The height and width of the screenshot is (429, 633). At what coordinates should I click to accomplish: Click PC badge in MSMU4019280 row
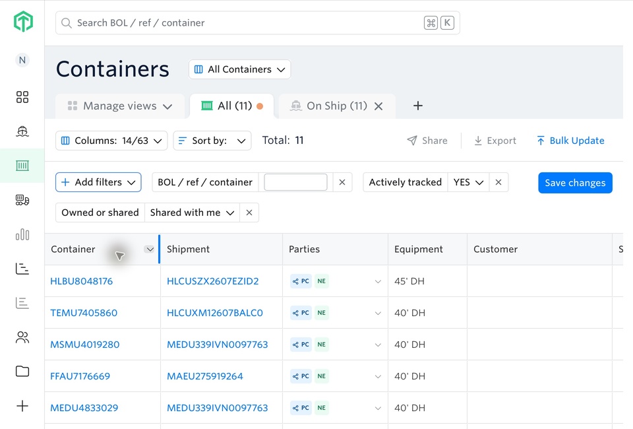coord(301,345)
